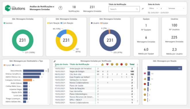Viewport: 190px width, 109px height.
Task: Click the heart column header in table
Action: 107,64
